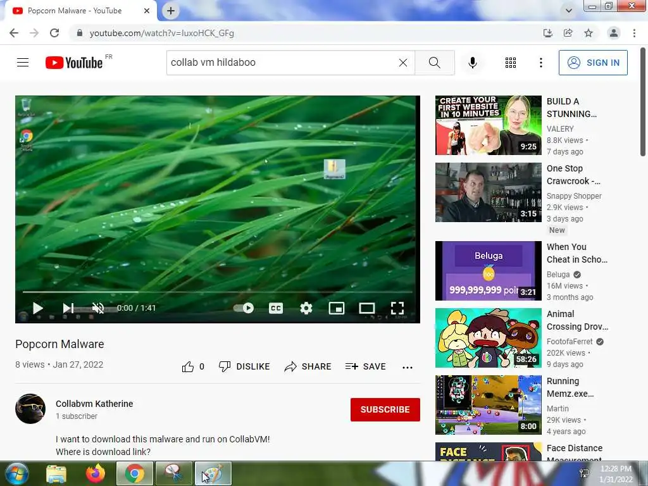Image resolution: width=648 pixels, height=486 pixels.
Task: Toggle closed captions CC
Action: click(276, 308)
